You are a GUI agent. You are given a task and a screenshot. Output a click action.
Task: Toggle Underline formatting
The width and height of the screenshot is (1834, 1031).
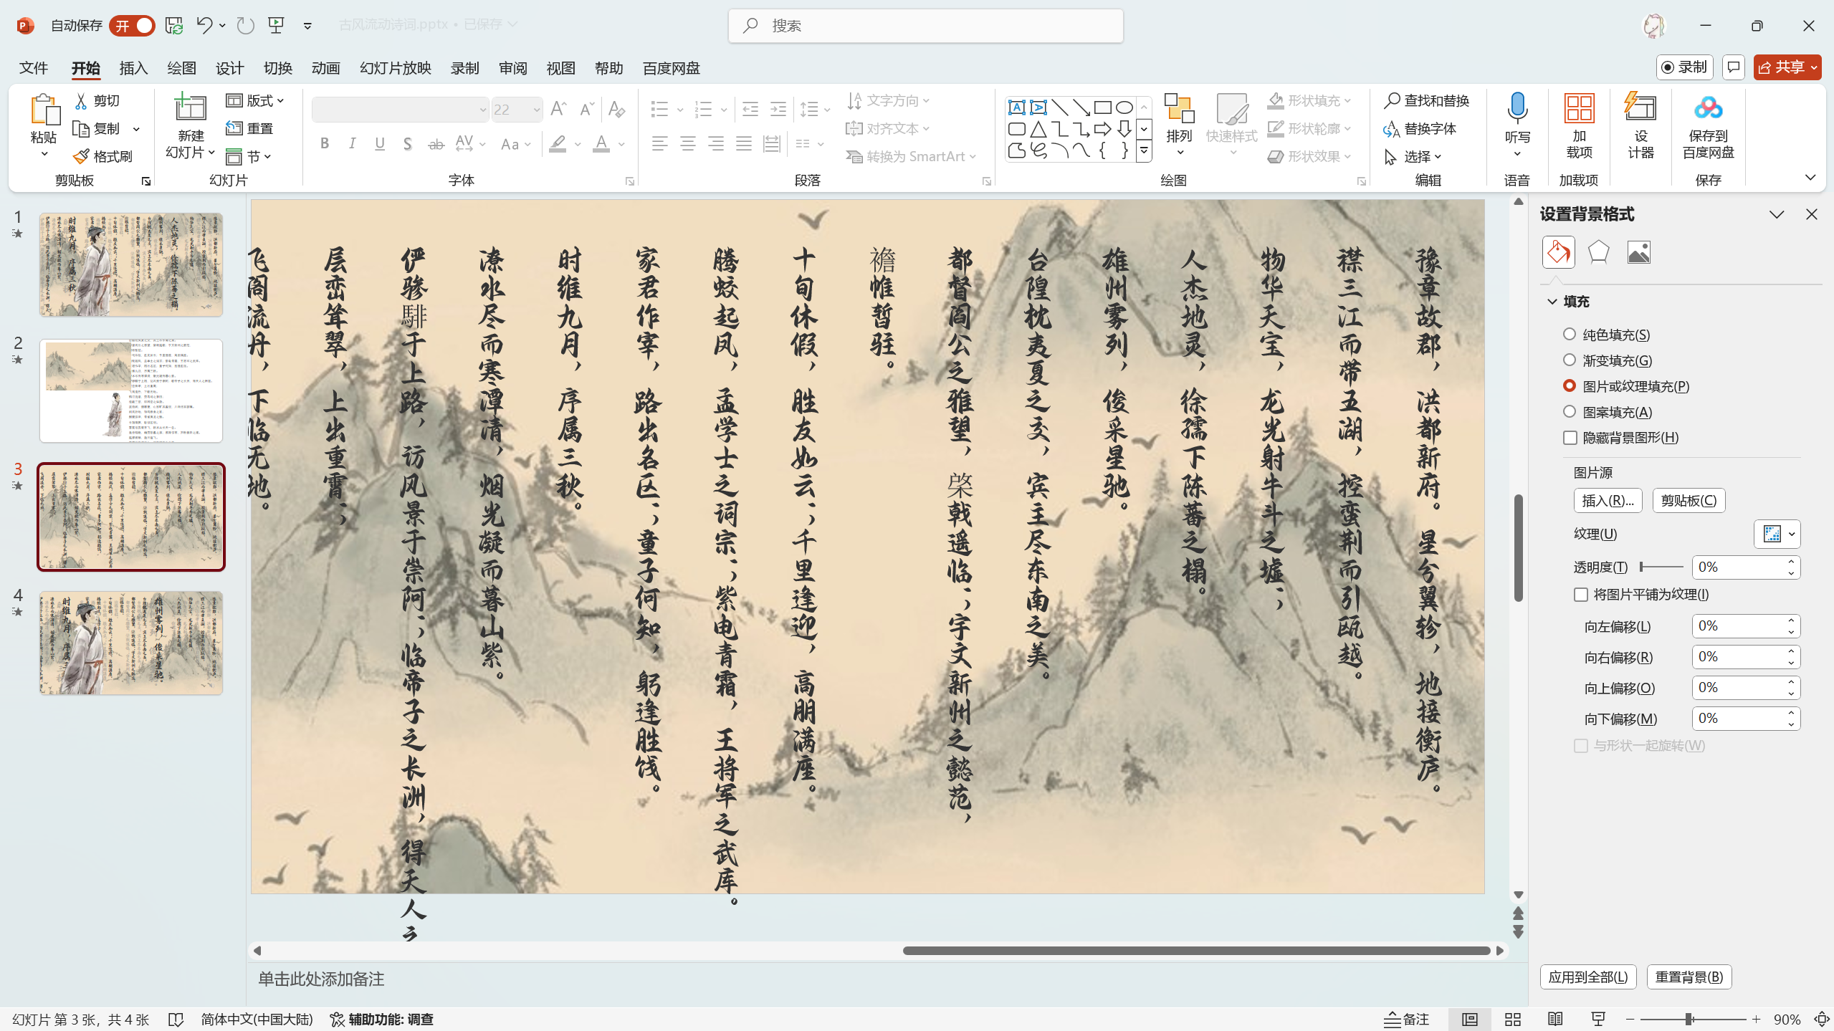(380, 144)
